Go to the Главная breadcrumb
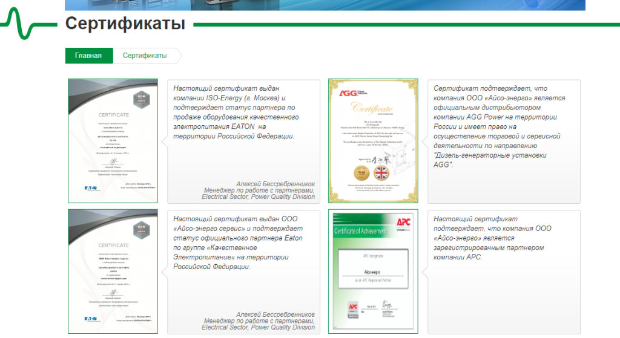This screenshot has height=338, width=620. pos(88,56)
